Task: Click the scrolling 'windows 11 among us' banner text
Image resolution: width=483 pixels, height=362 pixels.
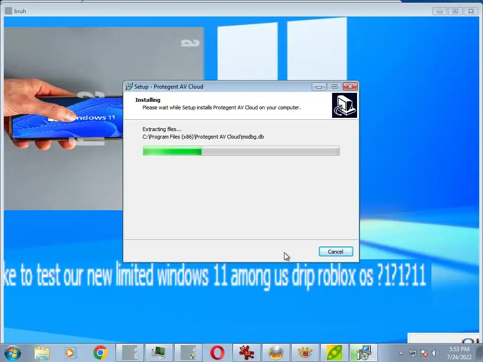Action: point(215,275)
